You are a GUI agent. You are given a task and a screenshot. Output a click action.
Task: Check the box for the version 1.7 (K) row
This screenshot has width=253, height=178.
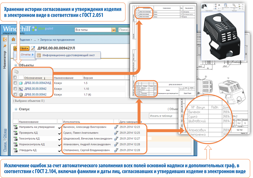15,94
